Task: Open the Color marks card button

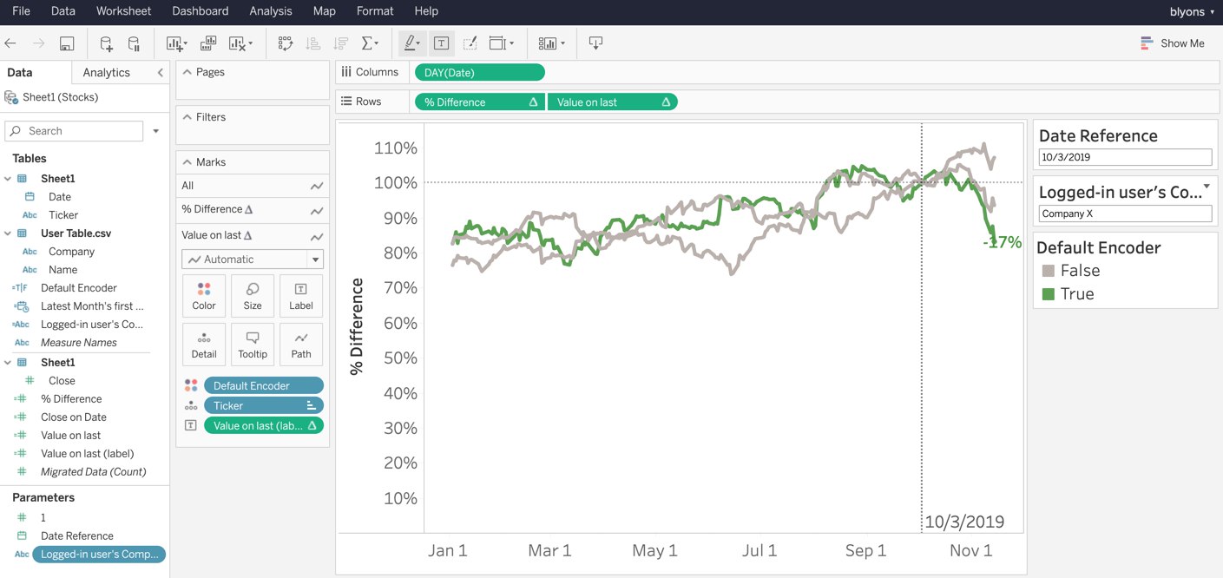Action: (204, 296)
